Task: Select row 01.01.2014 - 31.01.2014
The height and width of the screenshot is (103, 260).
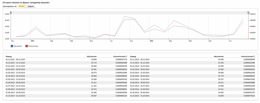Action: coord(192,66)
